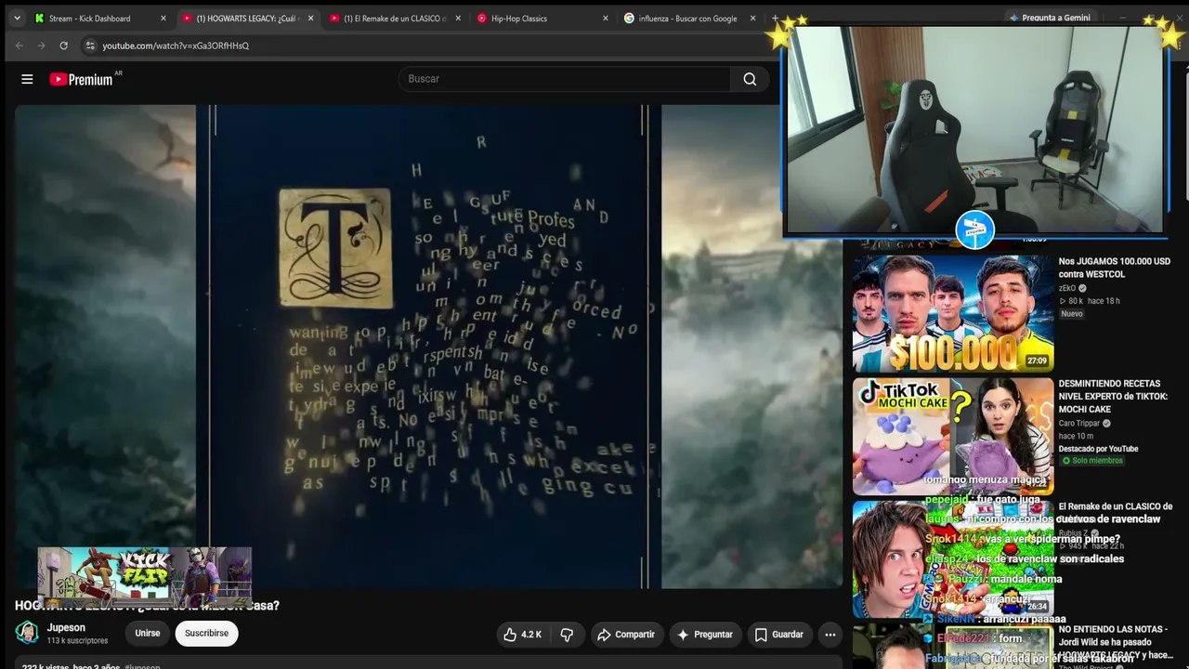Open the Pregunta a Gemini button

(1050, 18)
